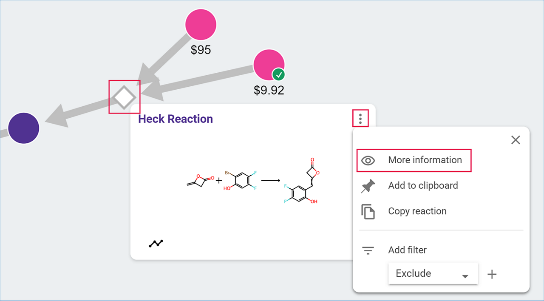Open the Exclude dropdown
This screenshot has height=301, width=544.
click(x=433, y=273)
